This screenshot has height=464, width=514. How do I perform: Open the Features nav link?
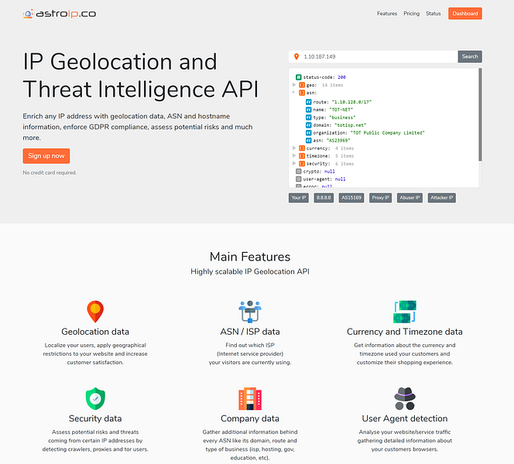387,13
